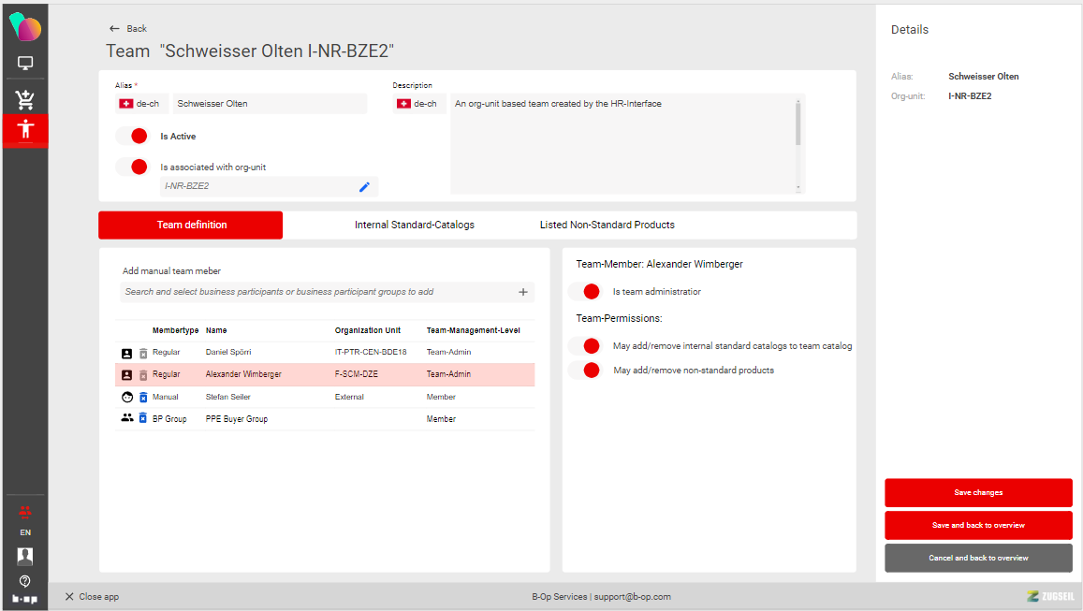Switch language via EN selector in sidebar
This screenshot has width=1083, height=611.
pos(25,532)
